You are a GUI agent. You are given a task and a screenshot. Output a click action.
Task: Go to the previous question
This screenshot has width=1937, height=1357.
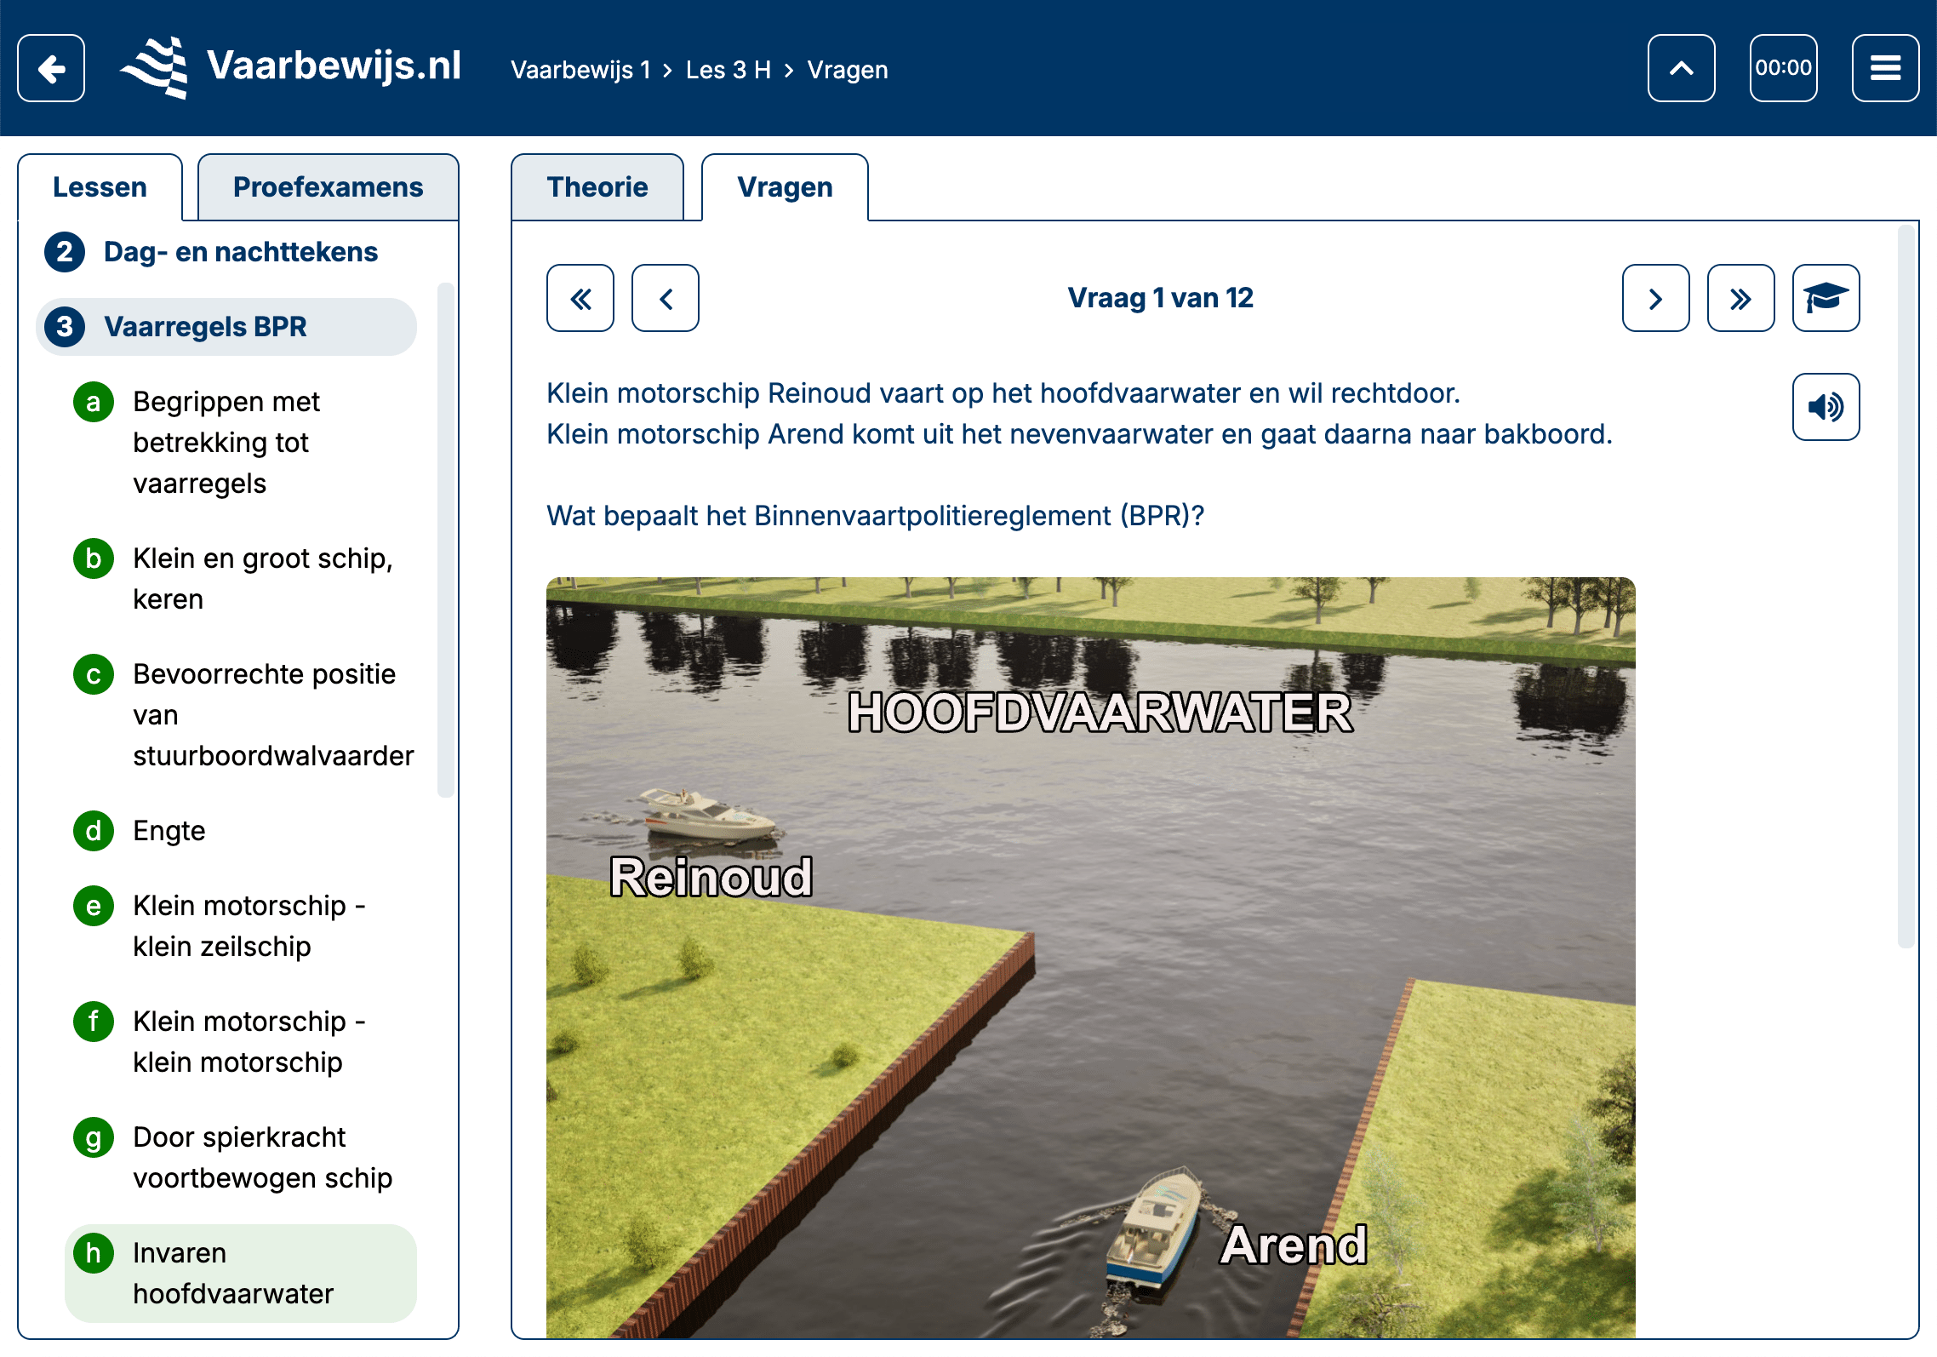click(666, 298)
